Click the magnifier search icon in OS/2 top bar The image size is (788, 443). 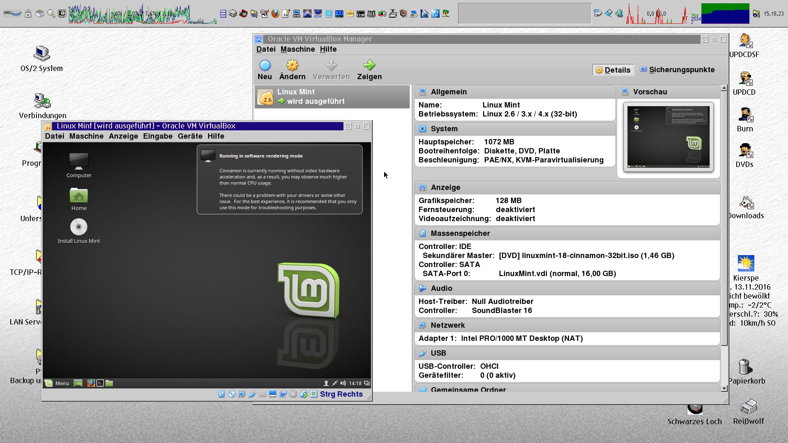pyautogui.click(x=51, y=14)
